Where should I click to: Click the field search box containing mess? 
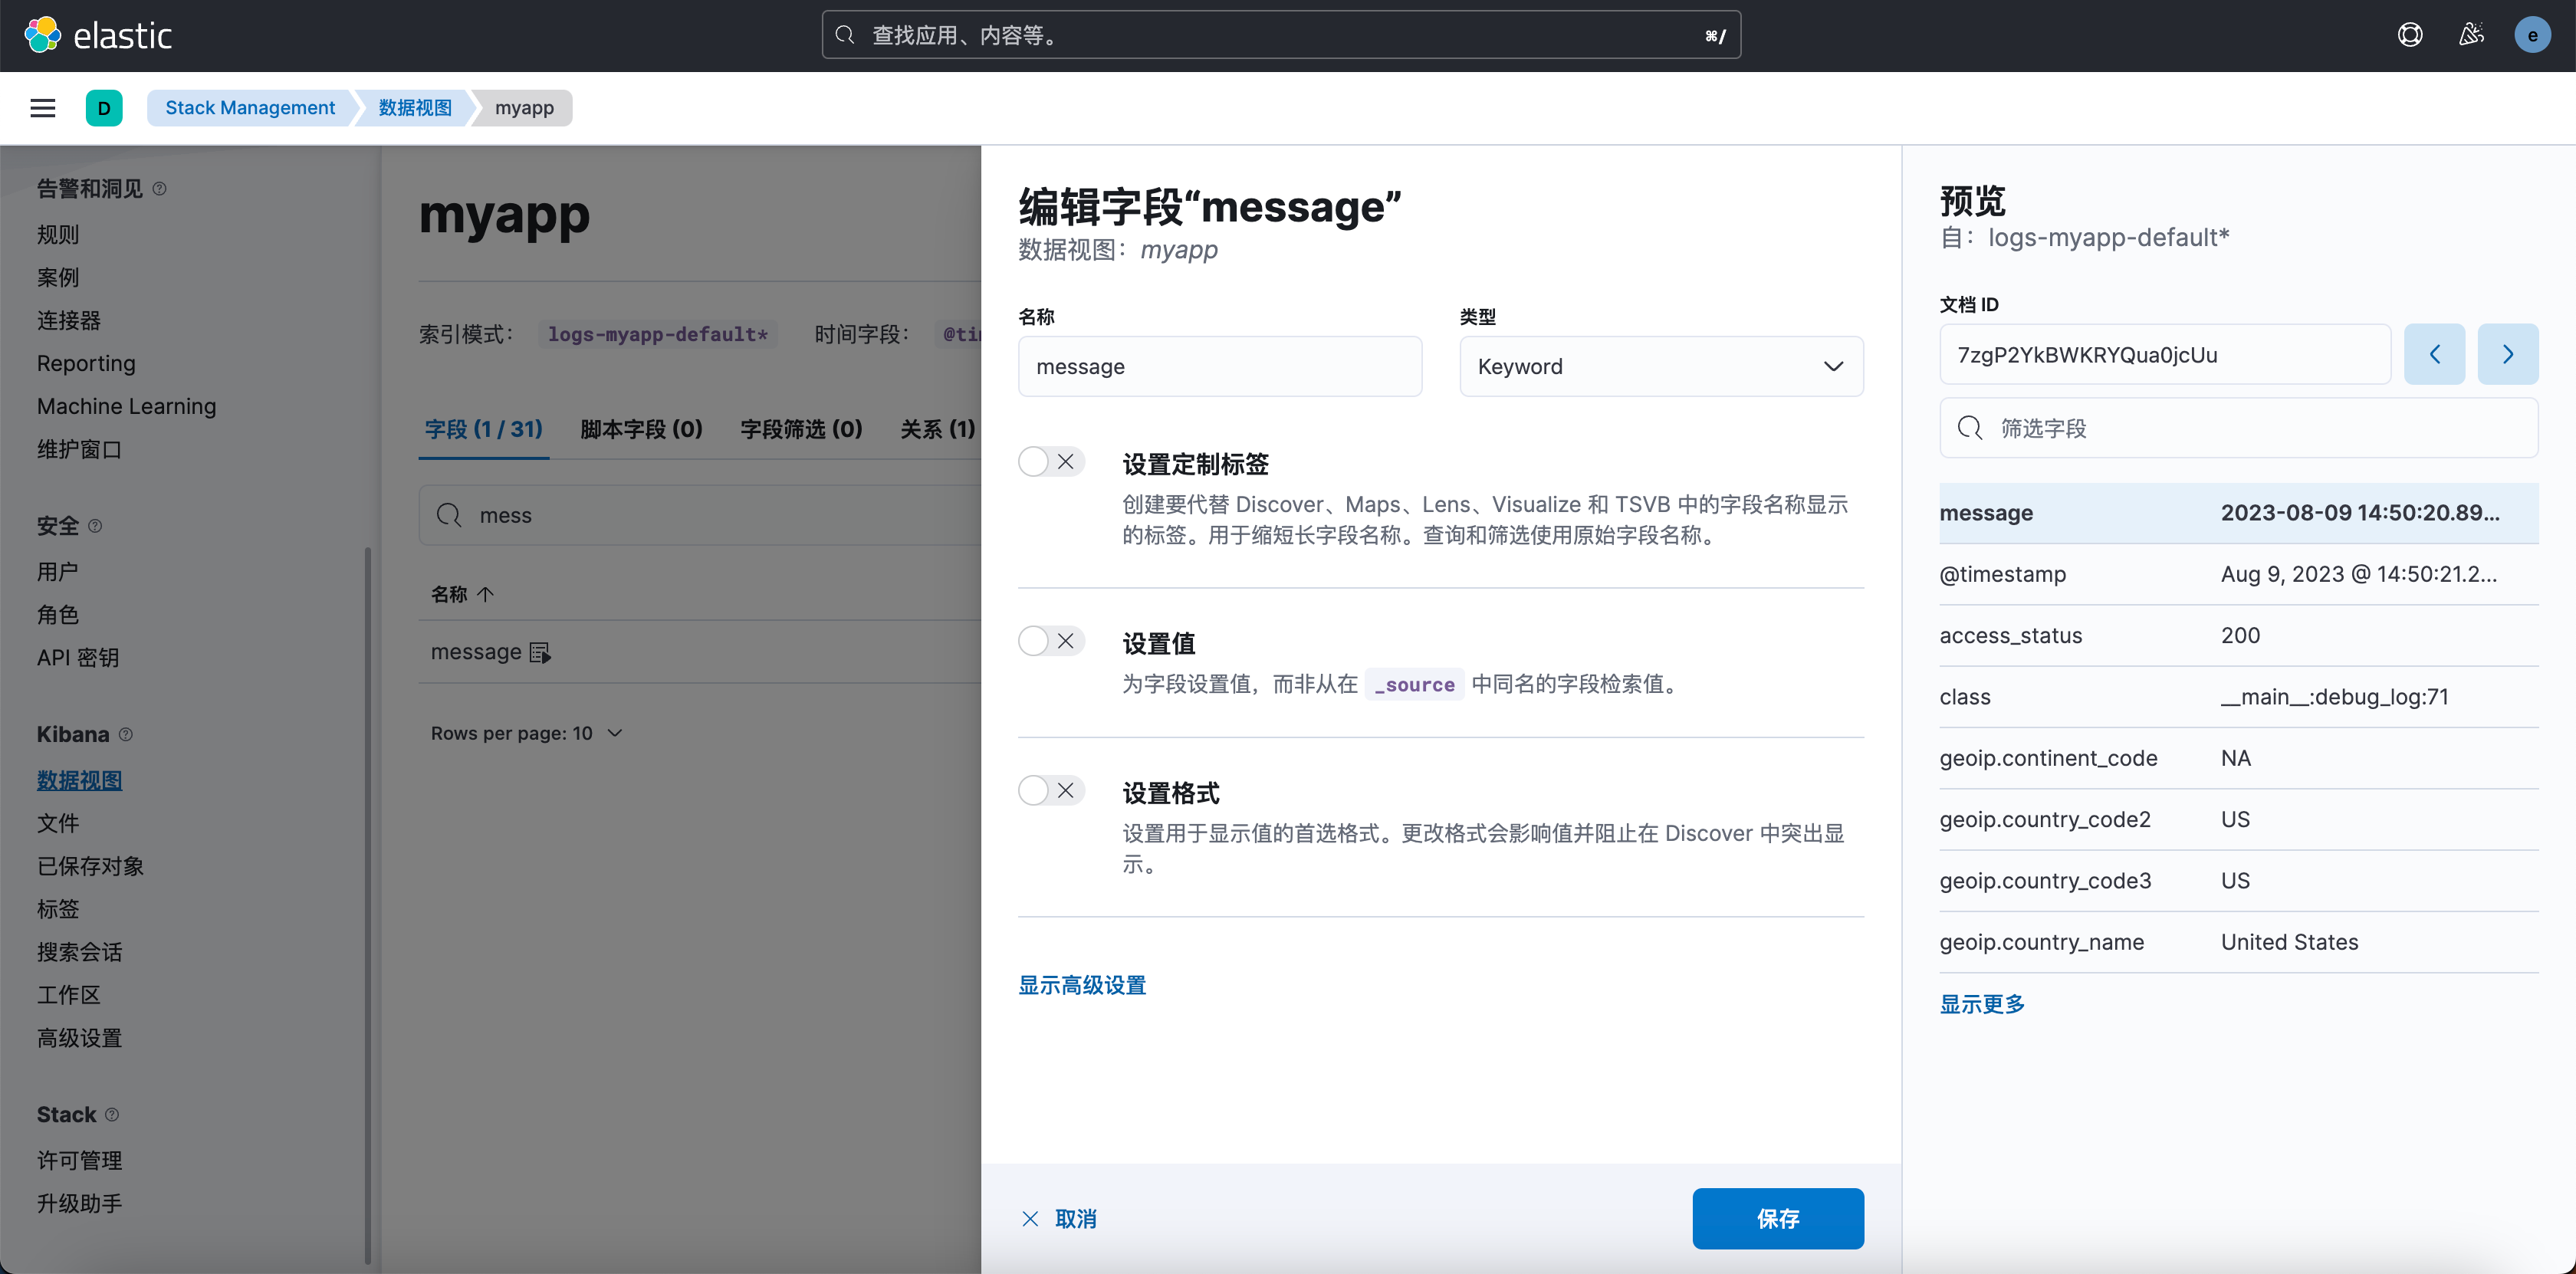[700, 515]
